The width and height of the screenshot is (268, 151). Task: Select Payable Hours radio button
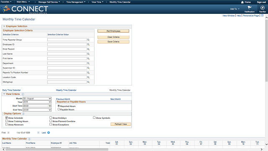tap(59, 109)
